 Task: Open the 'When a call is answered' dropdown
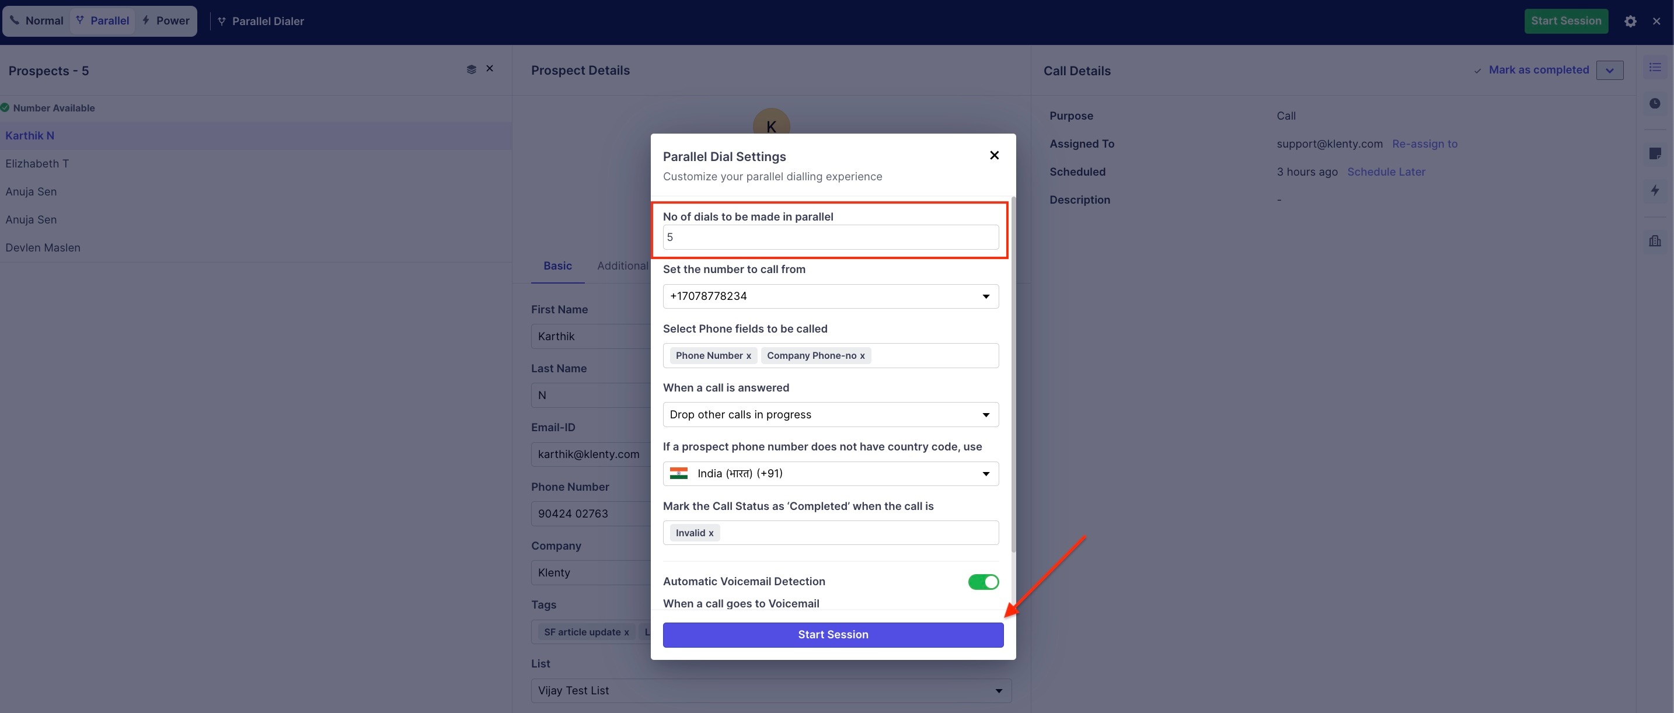click(830, 414)
